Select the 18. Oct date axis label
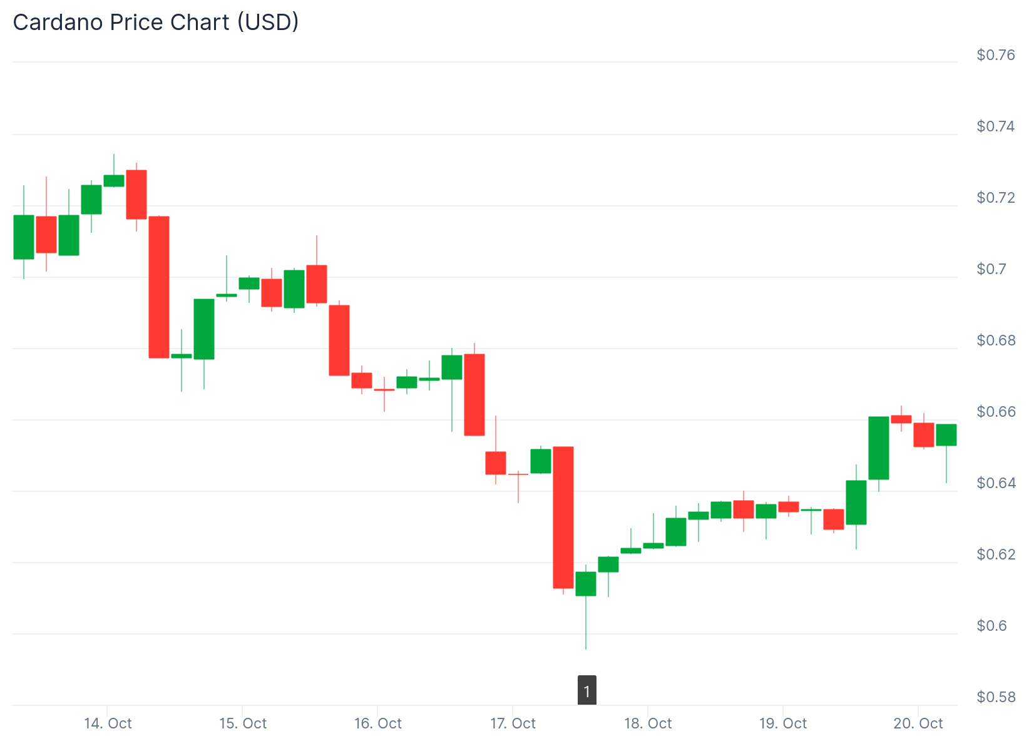This screenshot has width=1029, height=751. point(648,723)
